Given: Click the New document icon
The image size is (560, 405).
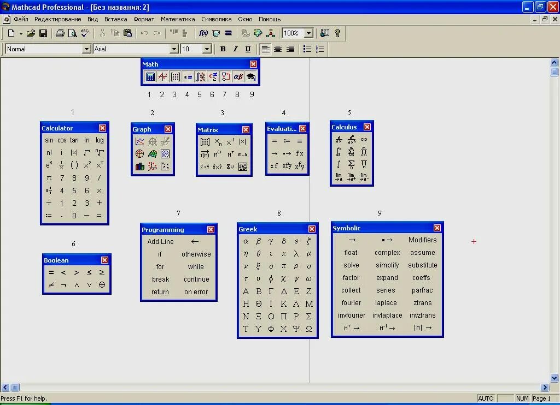Looking at the screenshot, I should tap(11, 33).
